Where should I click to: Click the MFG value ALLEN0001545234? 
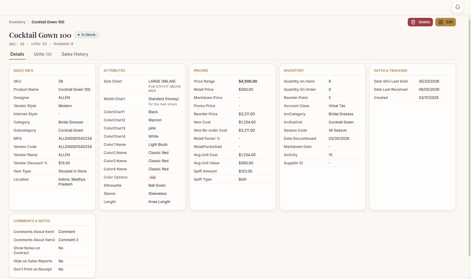[x=75, y=139]
